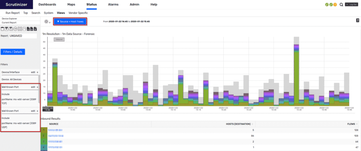Viewport: 361px width, 151px height.
Task: Edit the 3389 TCP Well Known Port filter
Action: pyautogui.click(x=33, y=87)
